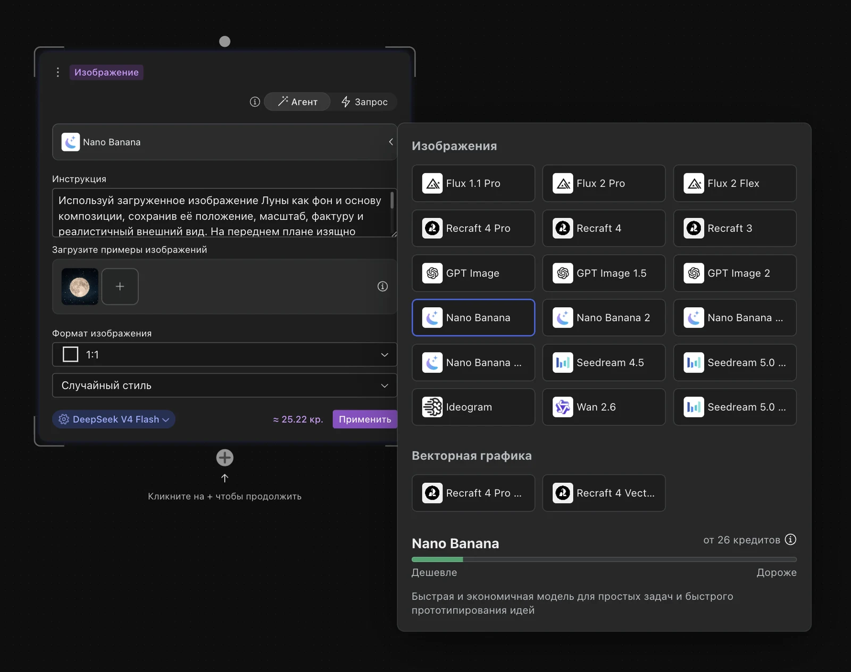Click the Nano Banana 2 model icon
Screen dimensions: 851x672
[563, 318]
